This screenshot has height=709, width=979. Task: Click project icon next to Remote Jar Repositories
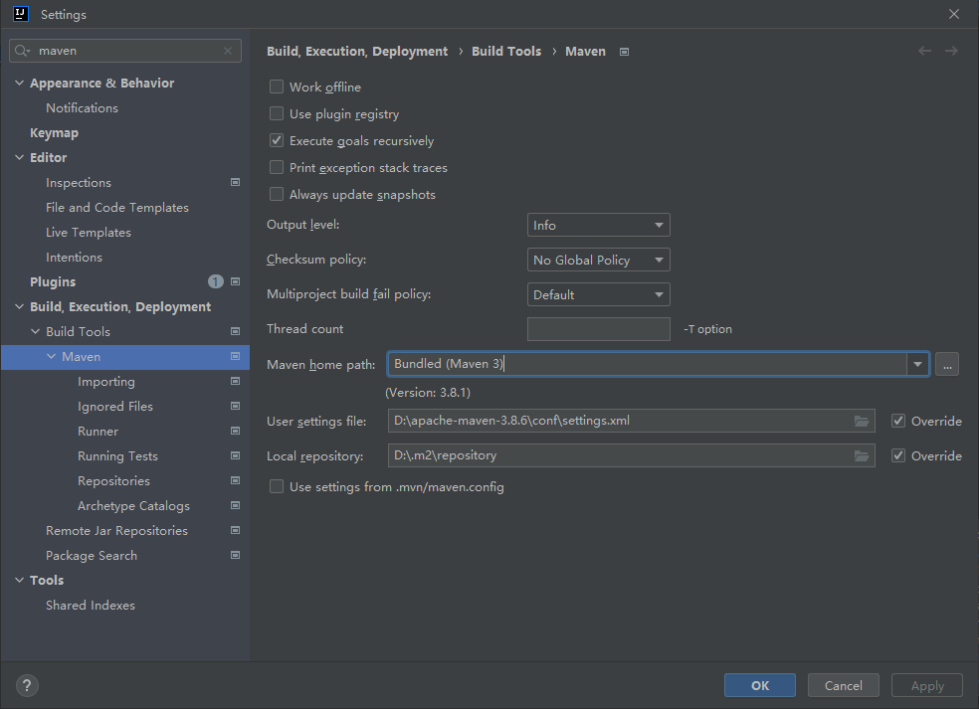tap(236, 530)
